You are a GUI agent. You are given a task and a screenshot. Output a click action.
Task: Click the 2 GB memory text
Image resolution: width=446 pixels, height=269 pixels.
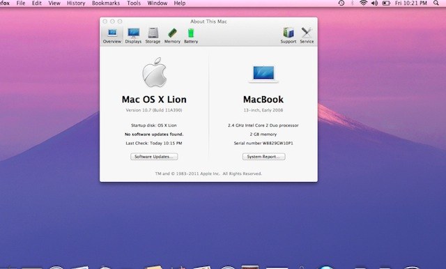[x=263, y=134]
